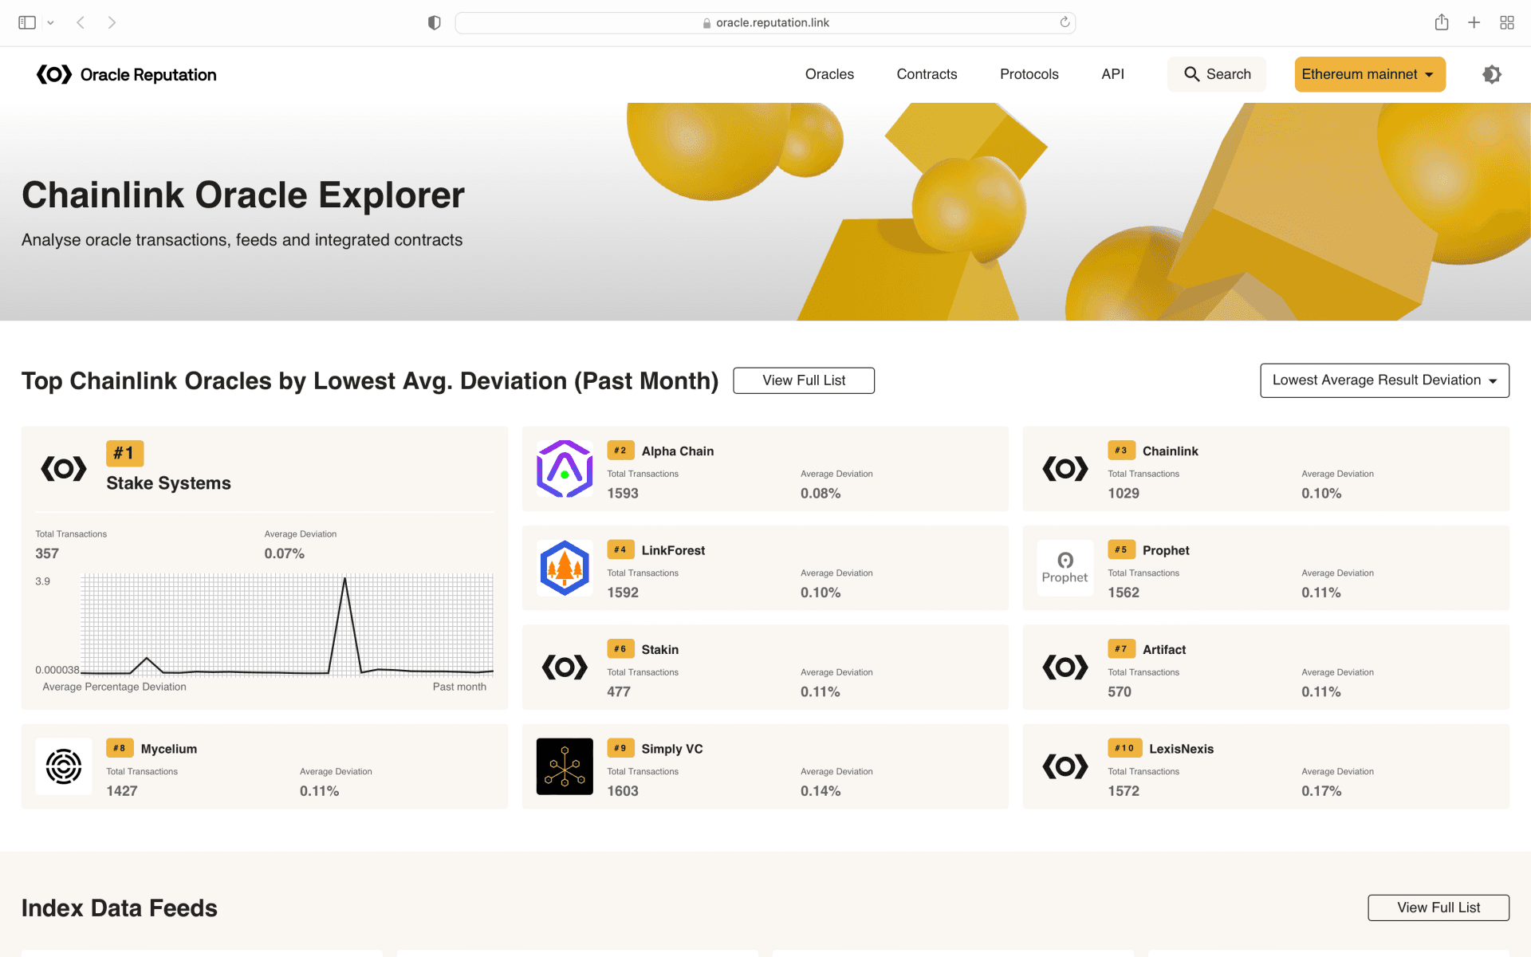The width and height of the screenshot is (1531, 957).
Task: Open the Simply VC oracle link
Action: [672, 749]
